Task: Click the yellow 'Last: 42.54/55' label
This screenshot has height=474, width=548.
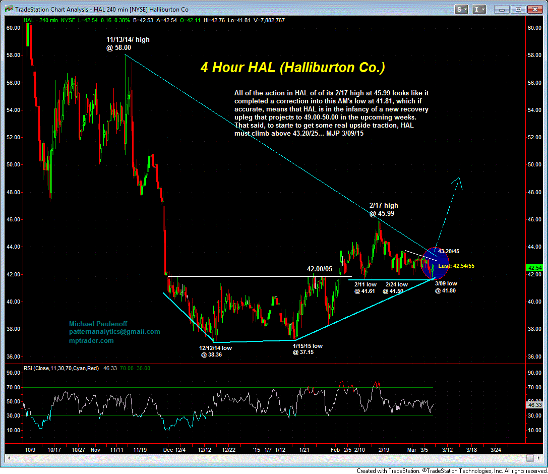Action: click(456, 266)
